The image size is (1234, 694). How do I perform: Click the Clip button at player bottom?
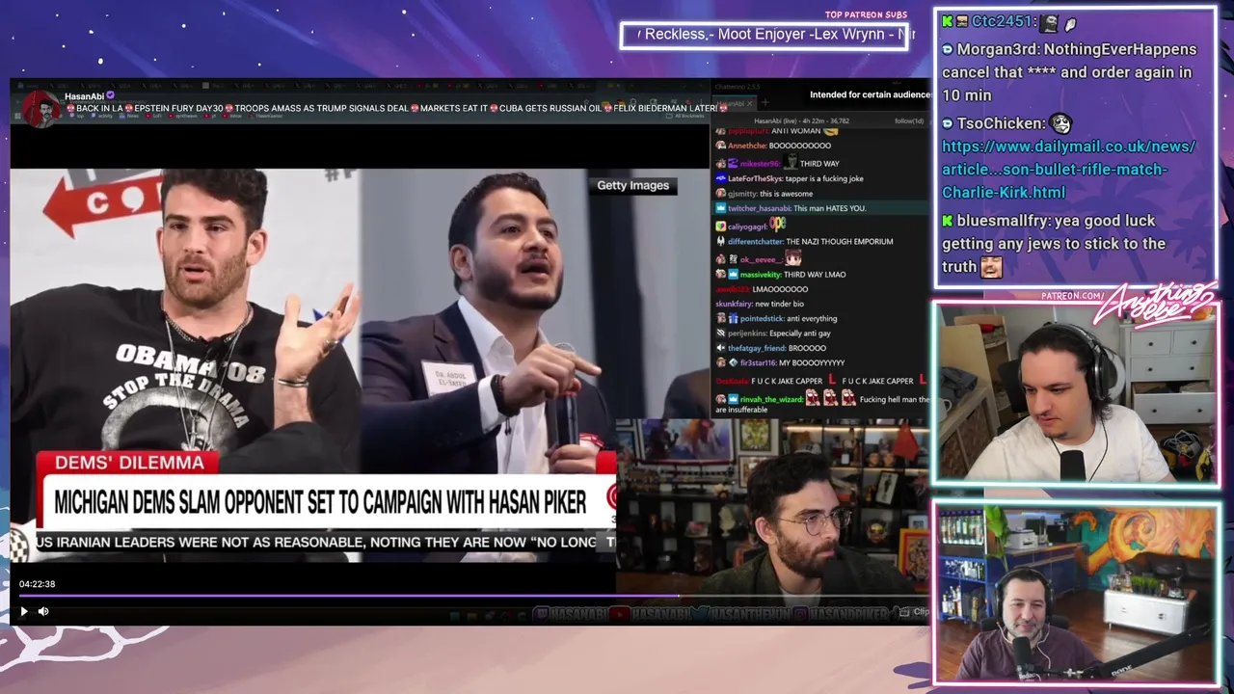pos(914,612)
